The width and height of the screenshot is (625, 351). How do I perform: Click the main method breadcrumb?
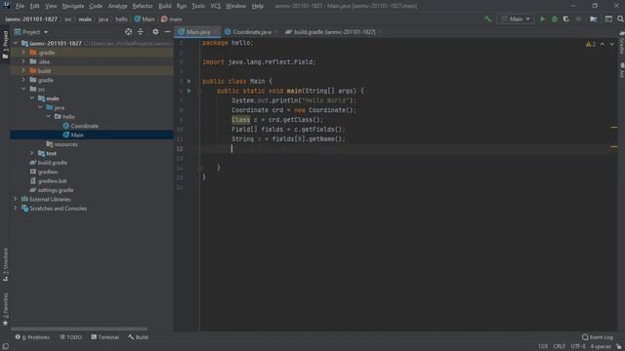[172, 19]
